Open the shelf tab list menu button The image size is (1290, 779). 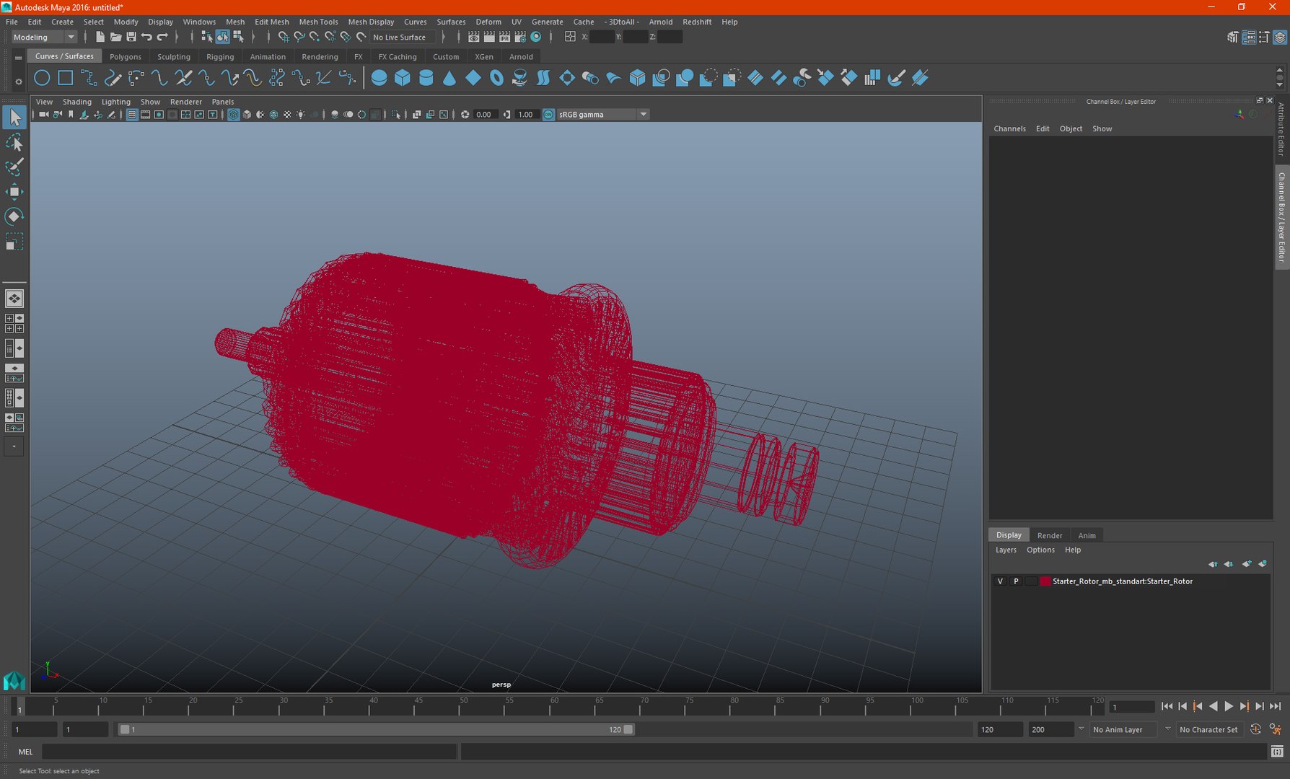pyautogui.click(x=18, y=57)
